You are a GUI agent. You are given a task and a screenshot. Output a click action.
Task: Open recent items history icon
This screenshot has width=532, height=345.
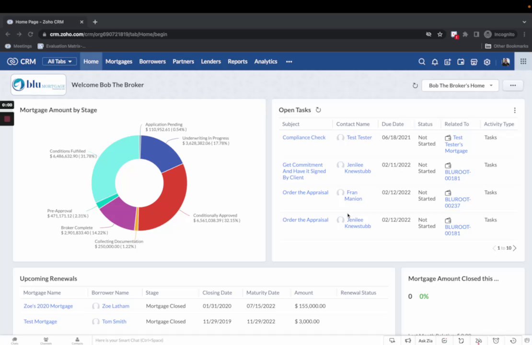click(513, 340)
